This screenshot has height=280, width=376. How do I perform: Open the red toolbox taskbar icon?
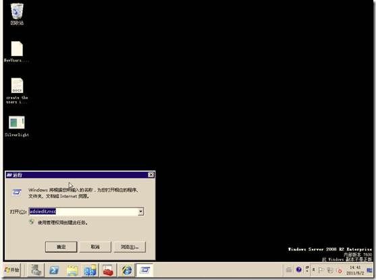coord(108,270)
